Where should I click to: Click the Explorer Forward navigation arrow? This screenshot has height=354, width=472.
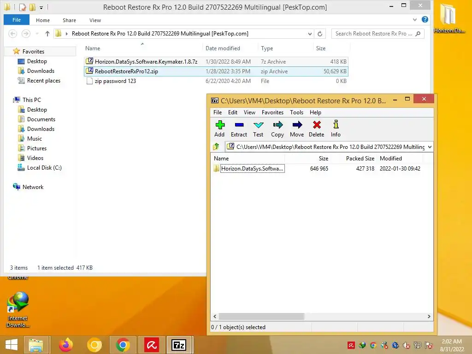coord(26,34)
